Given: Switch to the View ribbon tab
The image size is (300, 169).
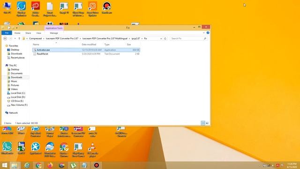Looking at the screenshot, I should click(x=38, y=33).
